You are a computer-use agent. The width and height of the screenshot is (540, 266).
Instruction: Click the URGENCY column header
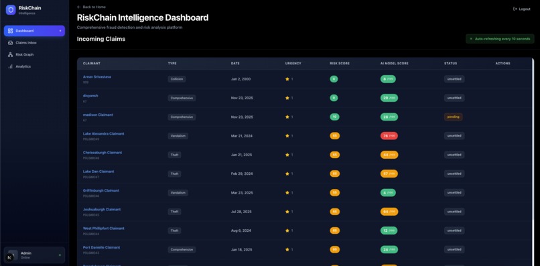293,64
